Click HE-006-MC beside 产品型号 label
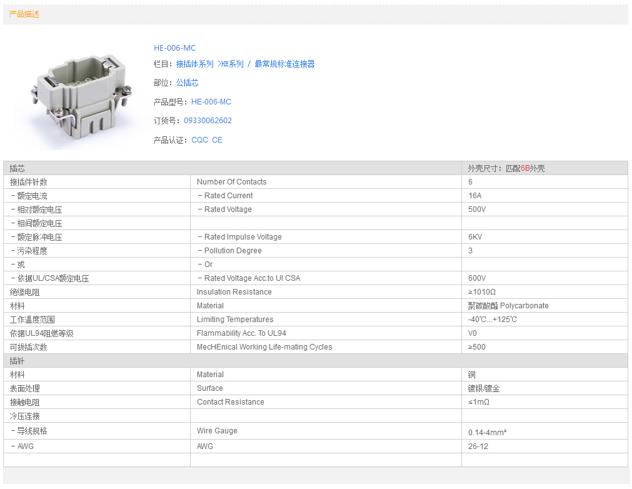This screenshot has height=489, width=632. [x=211, y=102]
